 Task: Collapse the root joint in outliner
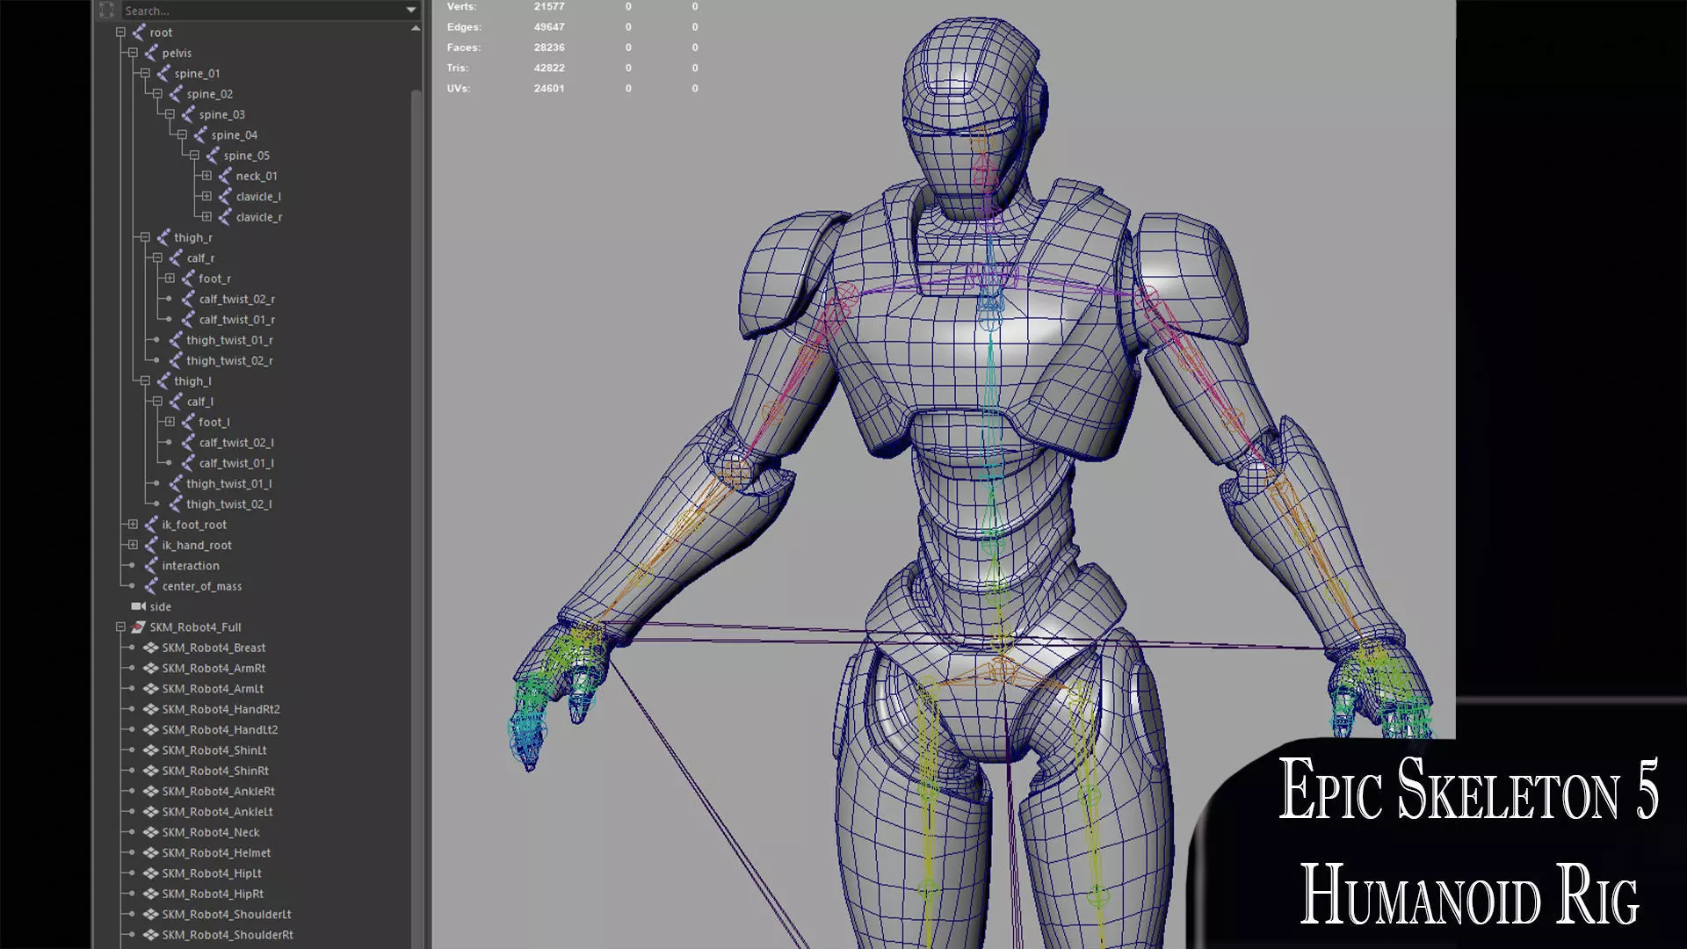tap(120, 33)
